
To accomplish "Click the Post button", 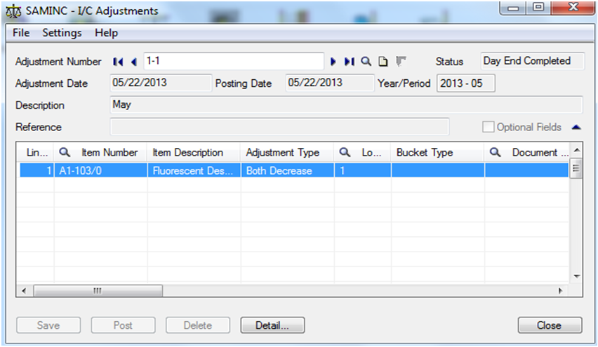I will 123,325.
